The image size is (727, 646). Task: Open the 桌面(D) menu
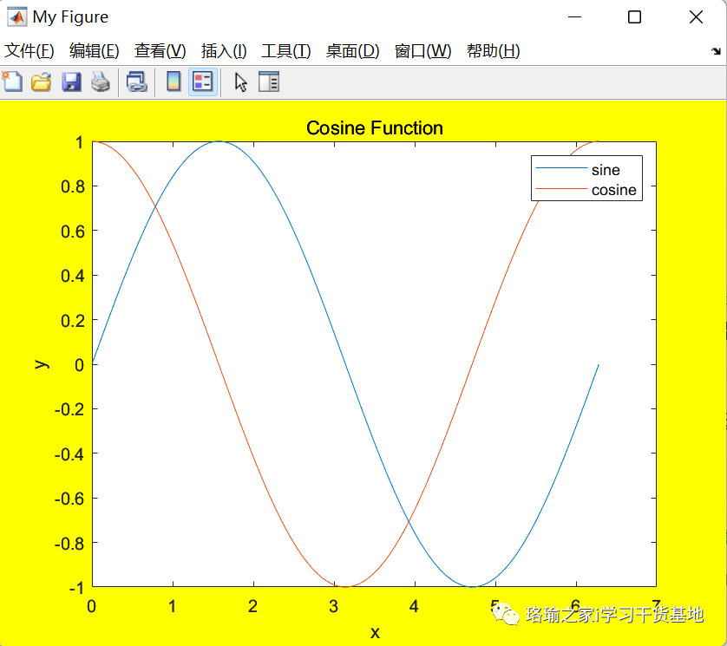tap(352, 51)
